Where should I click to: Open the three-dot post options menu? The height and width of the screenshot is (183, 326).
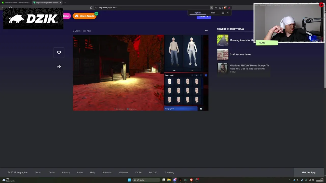point(206,30)
